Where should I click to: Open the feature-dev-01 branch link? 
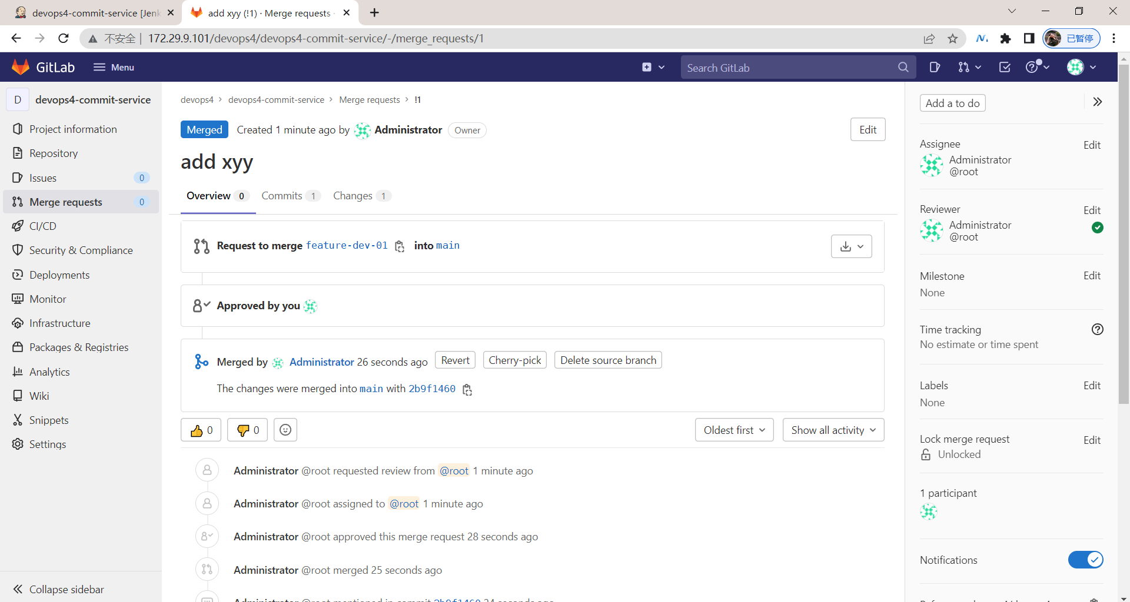347,246
